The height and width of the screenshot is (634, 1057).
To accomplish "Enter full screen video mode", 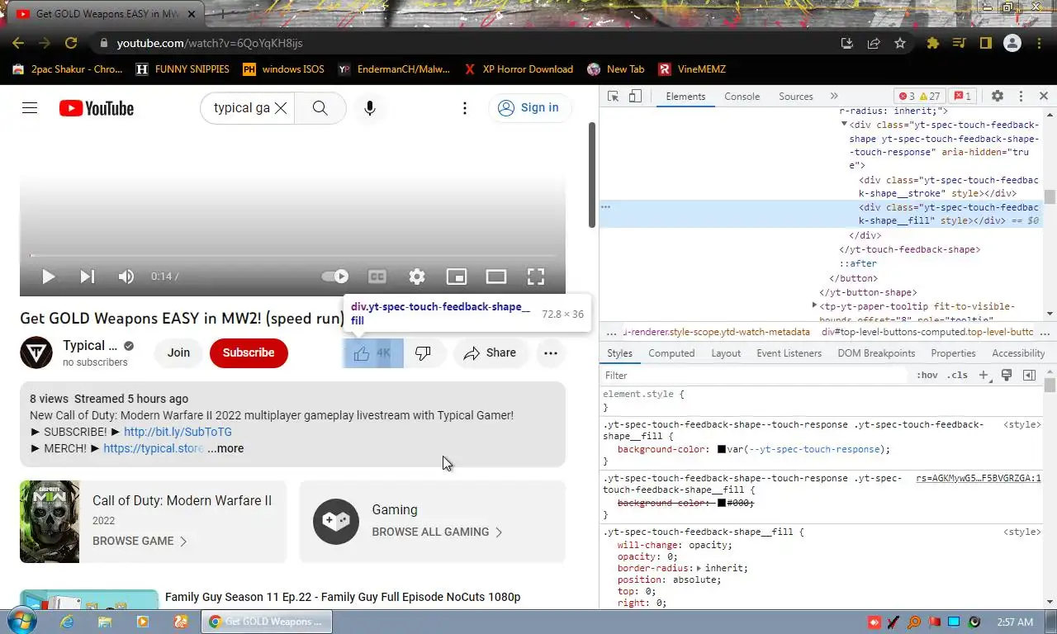I will coord(536,277).
